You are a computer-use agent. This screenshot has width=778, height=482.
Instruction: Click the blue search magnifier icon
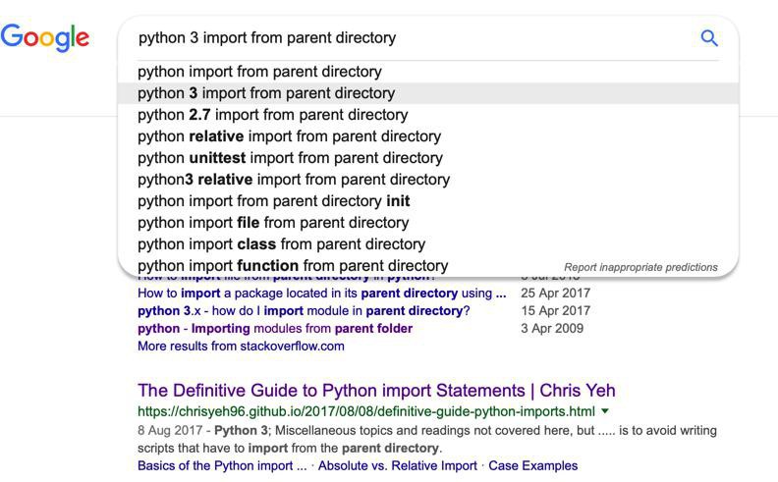point(709,38)
